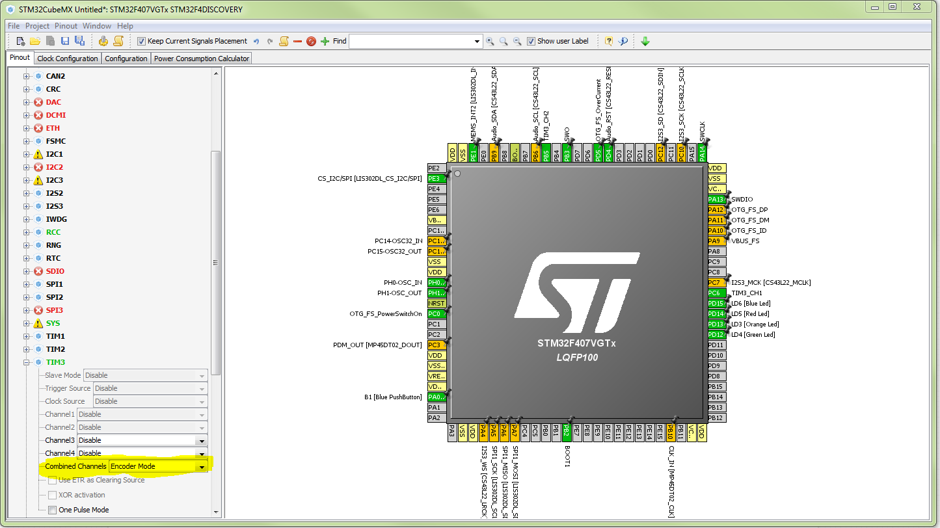Select the I2C1 warning icon

pyautogui.click(x=38, y=154)
